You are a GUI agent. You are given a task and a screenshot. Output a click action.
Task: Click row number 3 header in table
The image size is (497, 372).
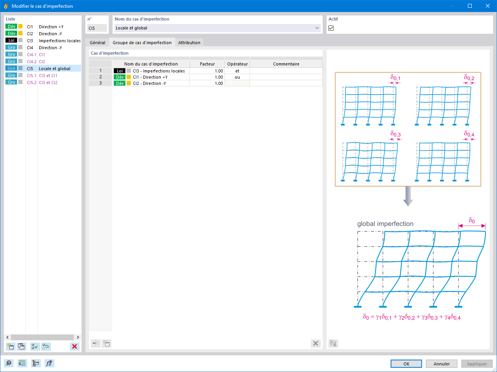(101, 83)
